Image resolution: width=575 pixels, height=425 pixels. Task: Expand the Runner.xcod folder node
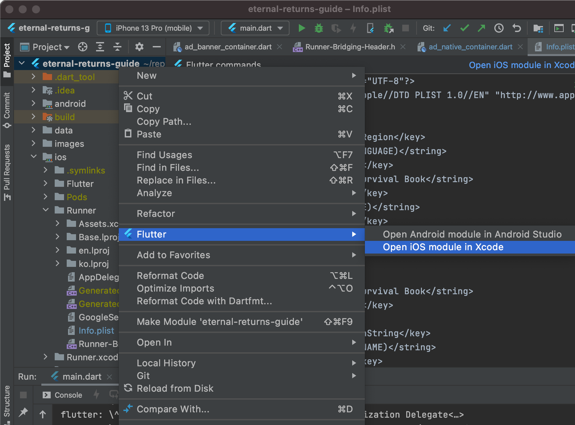click(45, 357)
